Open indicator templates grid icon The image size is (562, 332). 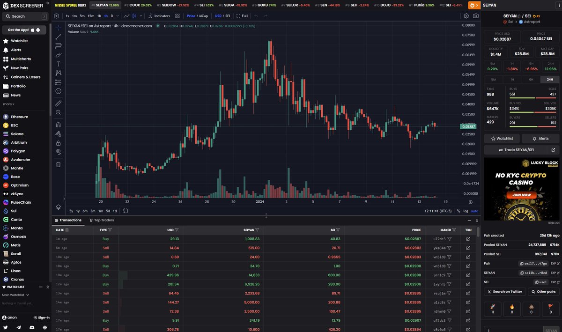[177, 16]
